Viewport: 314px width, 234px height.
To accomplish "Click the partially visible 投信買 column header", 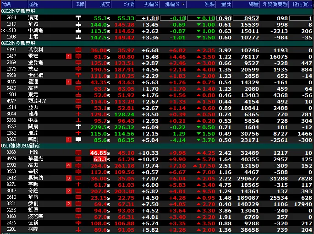I will point(302,4).
